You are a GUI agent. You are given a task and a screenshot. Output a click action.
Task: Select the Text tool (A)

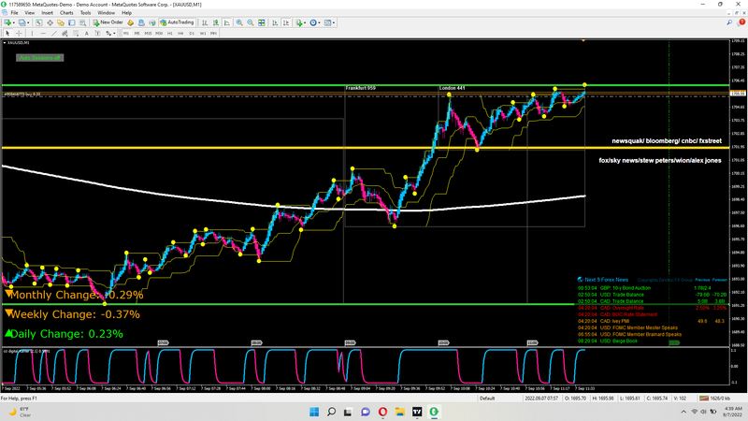86,34
